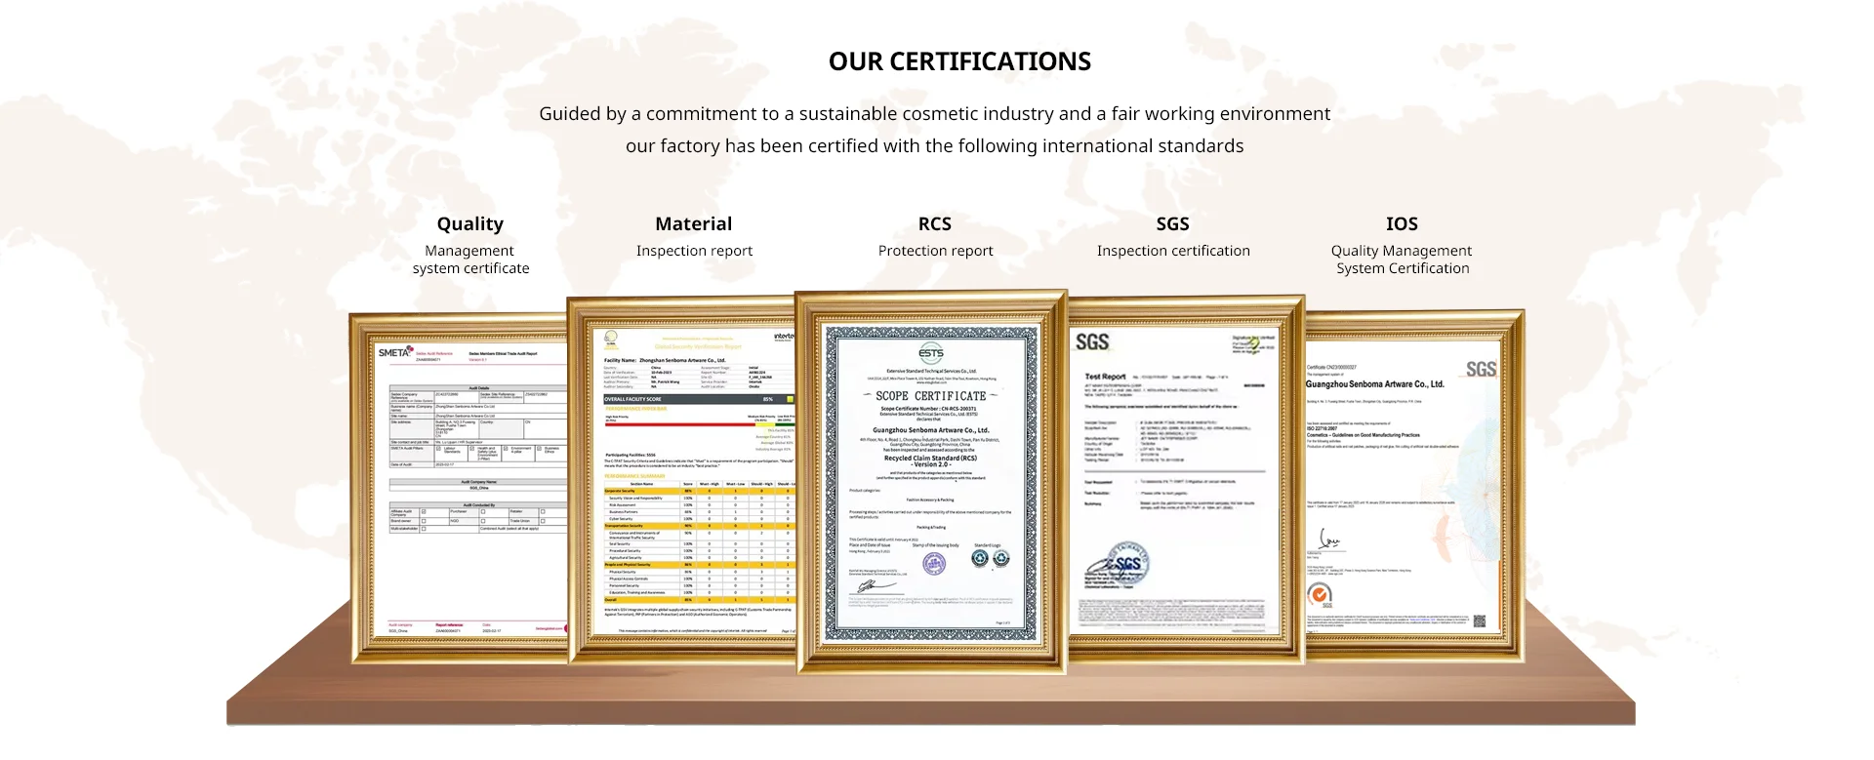Click the SGS logo above Guangzhou Senboma Artware
This screenshot has width=1874, height=760.
(1480, 369)
